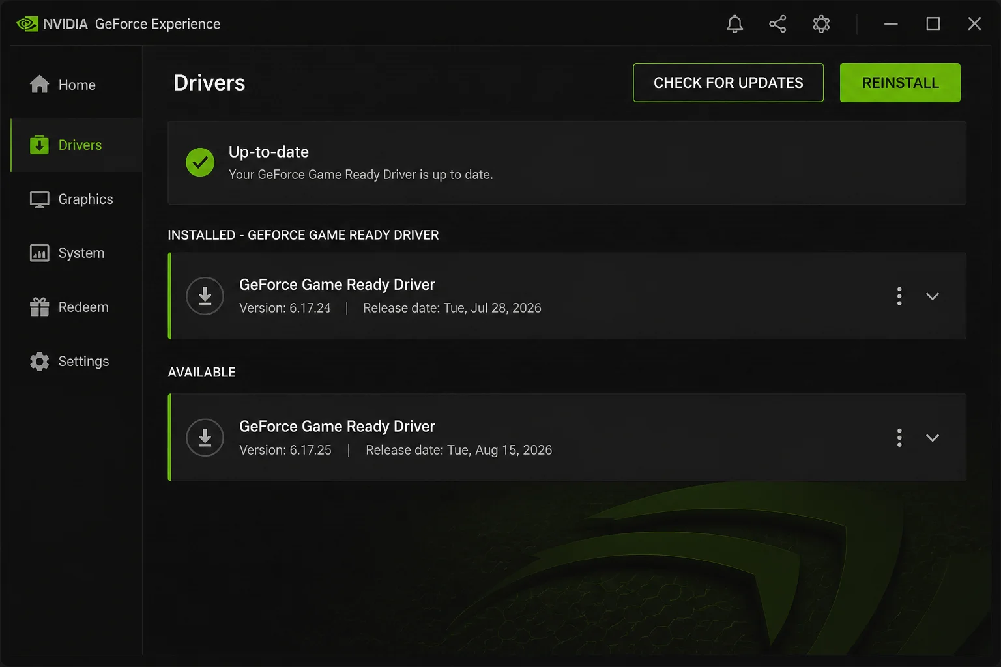Maximize the GeForce Experience window

[x=933, y=24]
